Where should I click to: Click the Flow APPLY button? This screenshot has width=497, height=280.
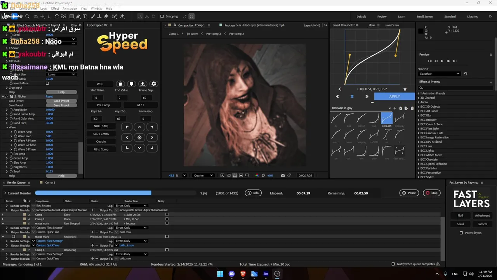394,96
